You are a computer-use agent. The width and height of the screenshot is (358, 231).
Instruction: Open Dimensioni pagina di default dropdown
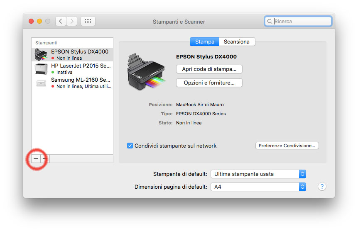[258, 187]
